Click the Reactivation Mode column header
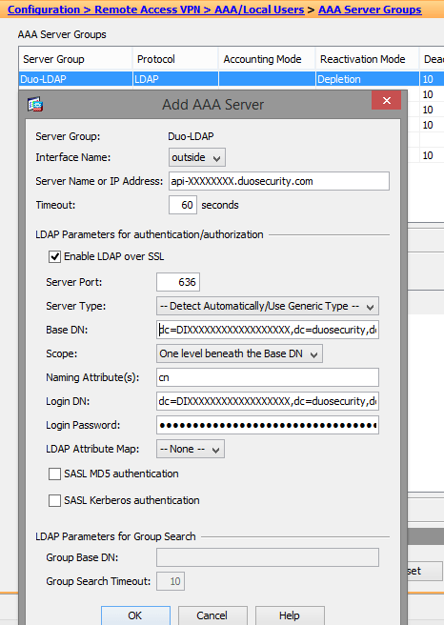This screenshot has height=625, width=444. pos(367,59)
